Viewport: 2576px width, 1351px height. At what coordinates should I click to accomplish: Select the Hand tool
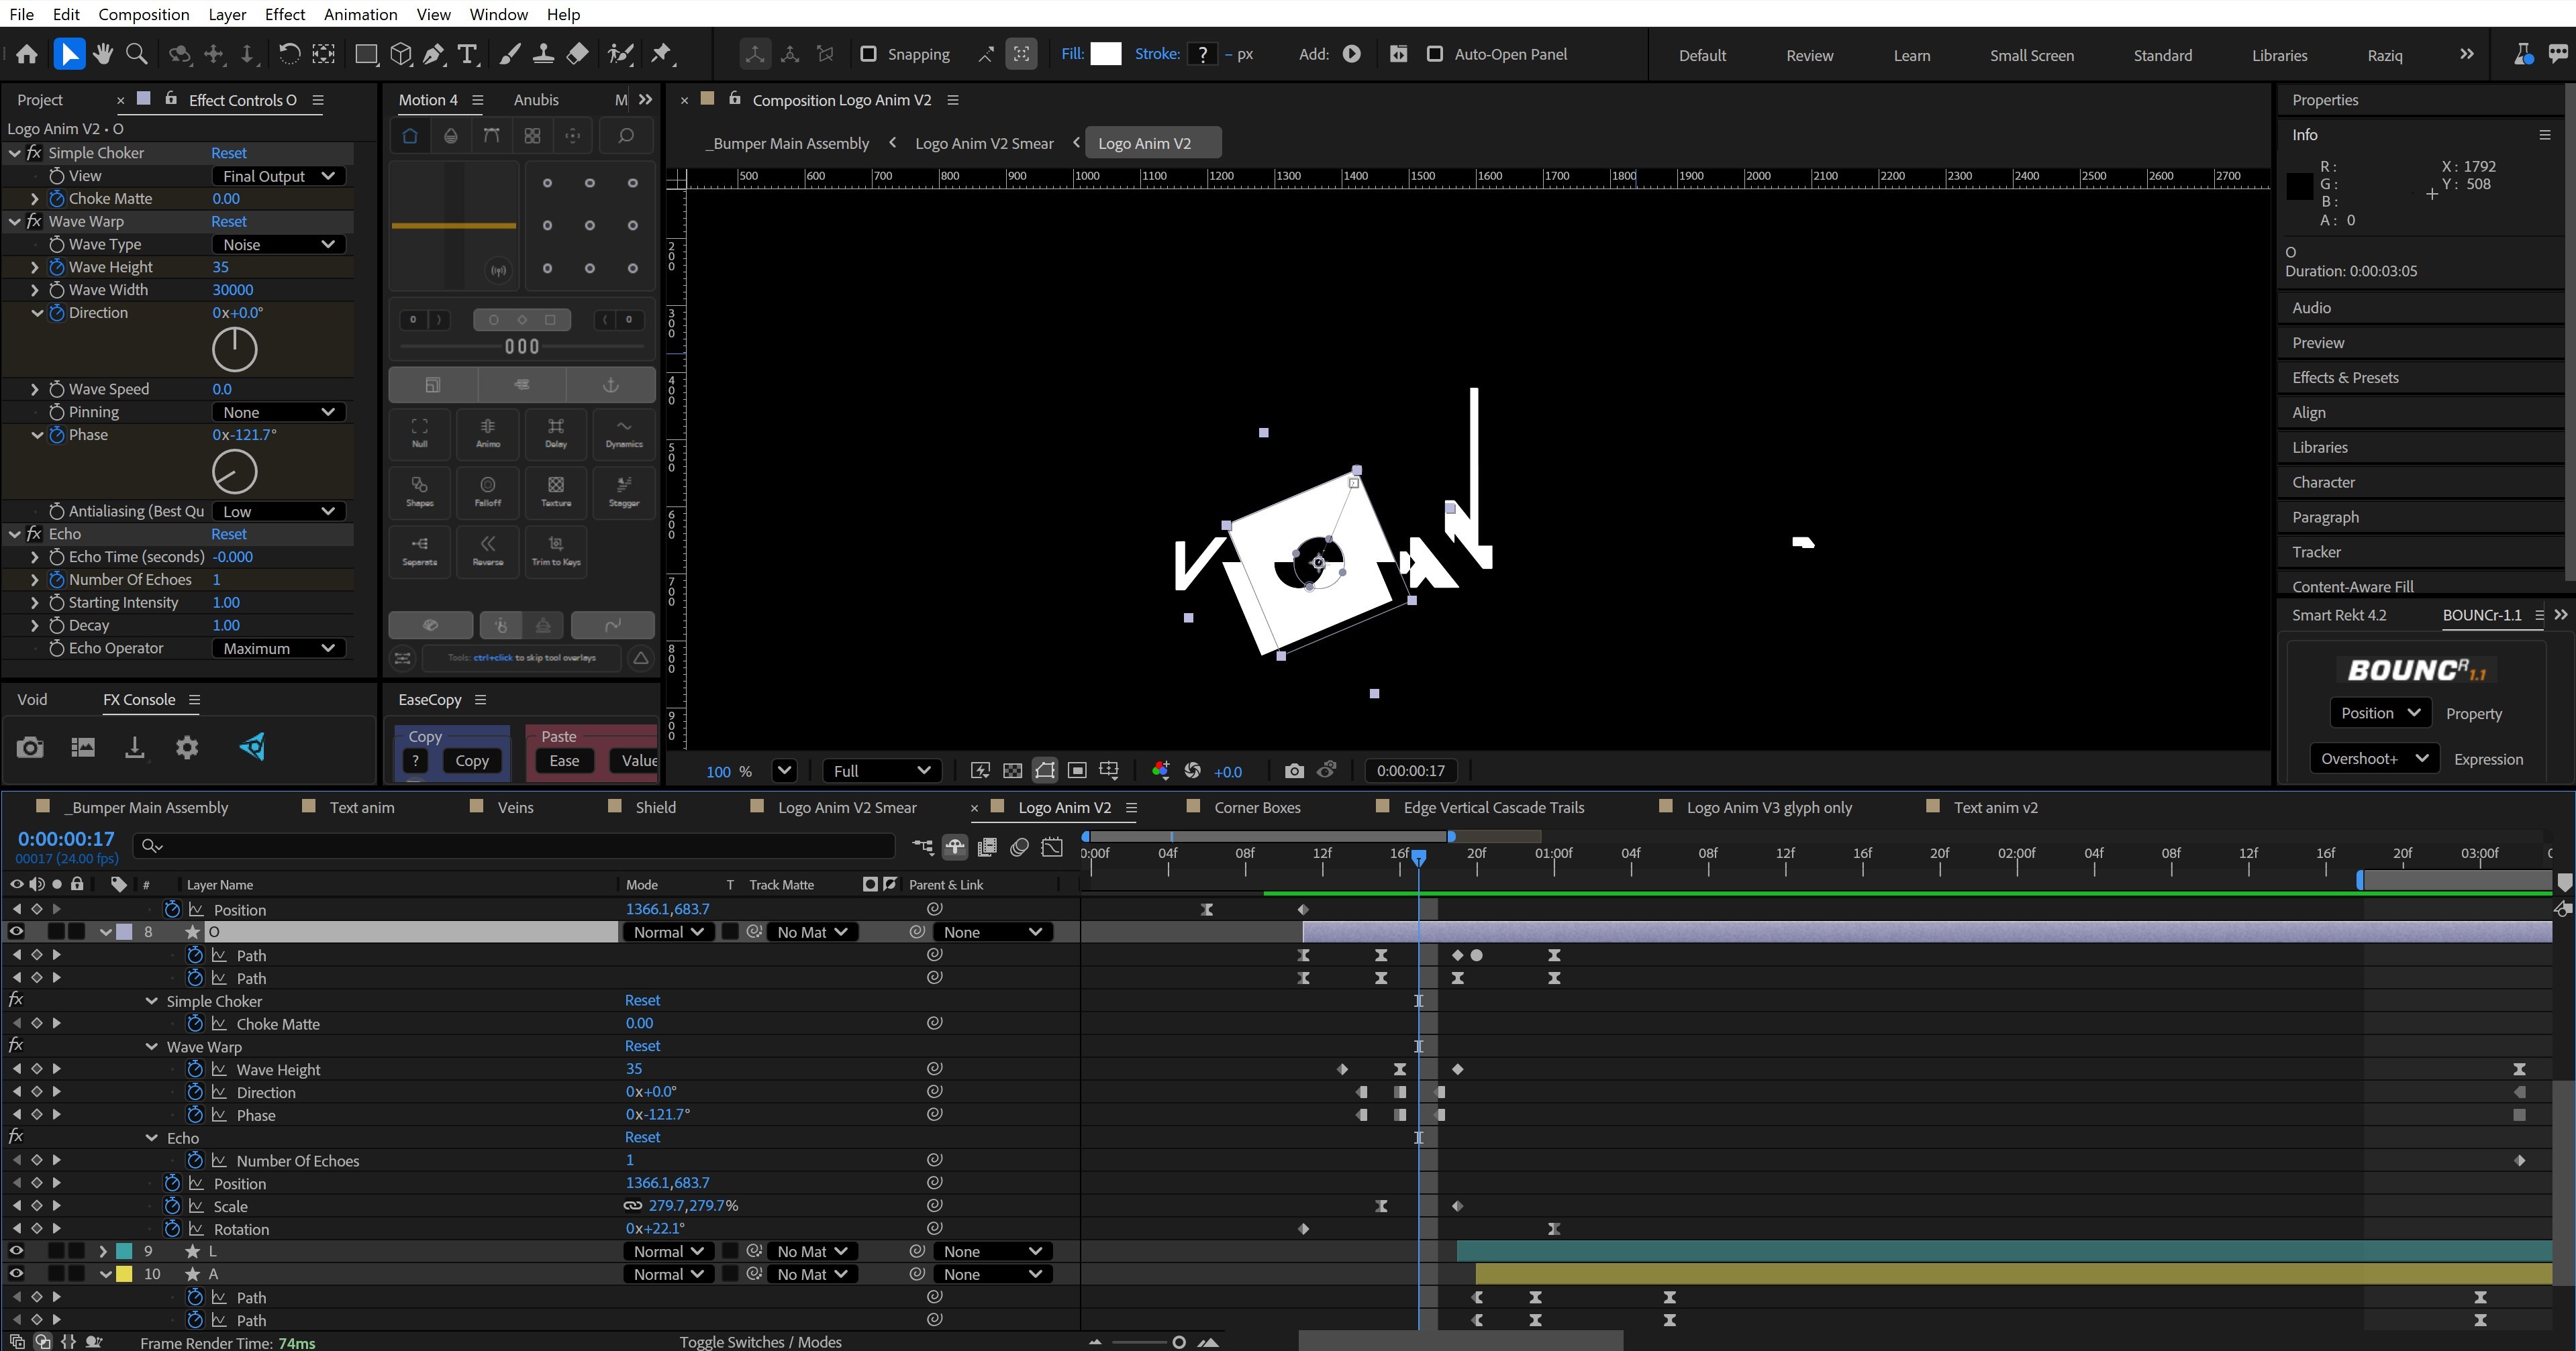click(102, 54)
